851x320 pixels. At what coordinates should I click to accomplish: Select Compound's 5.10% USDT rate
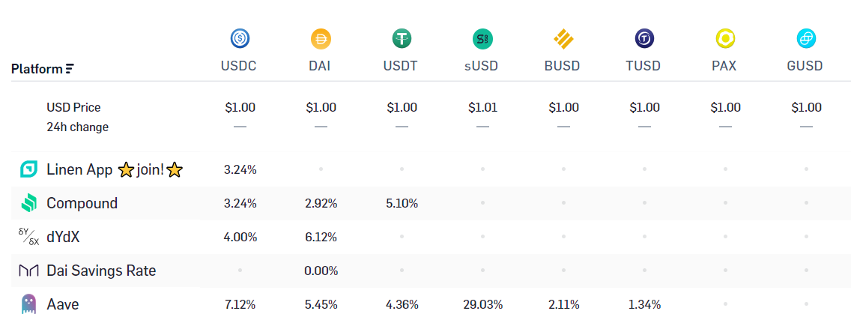pos(402,204)
